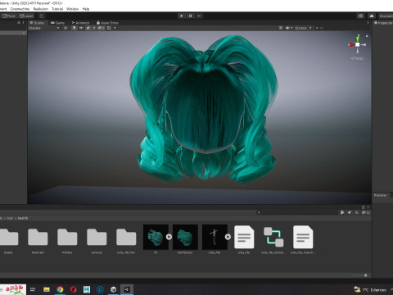Open the Account dropdown
This screenshot has height=295, width=393.
tap(386, 16)
